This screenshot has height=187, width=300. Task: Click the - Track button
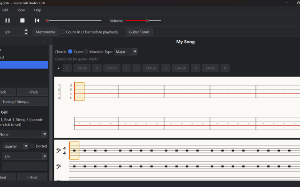[x=33, y=92]
